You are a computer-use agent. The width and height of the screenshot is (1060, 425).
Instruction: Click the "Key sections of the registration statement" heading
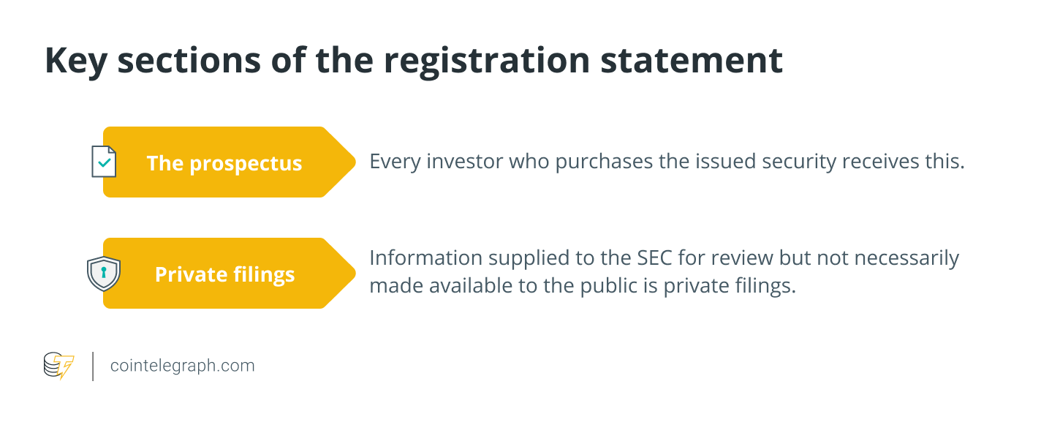[414, 61]
